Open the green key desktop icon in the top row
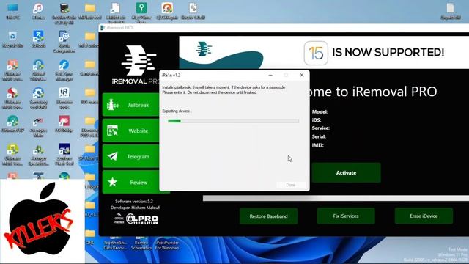 pos(141,12)
